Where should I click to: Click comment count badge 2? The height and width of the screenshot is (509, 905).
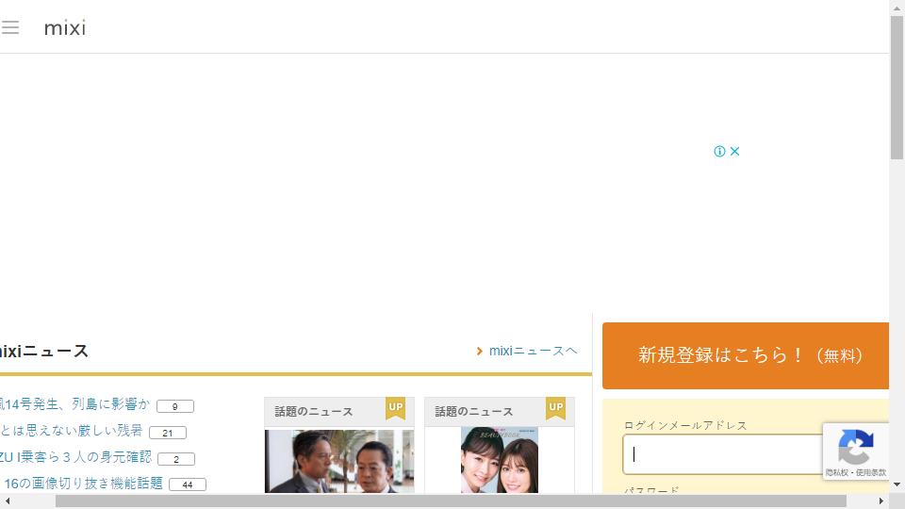click(x=176, y=459)
